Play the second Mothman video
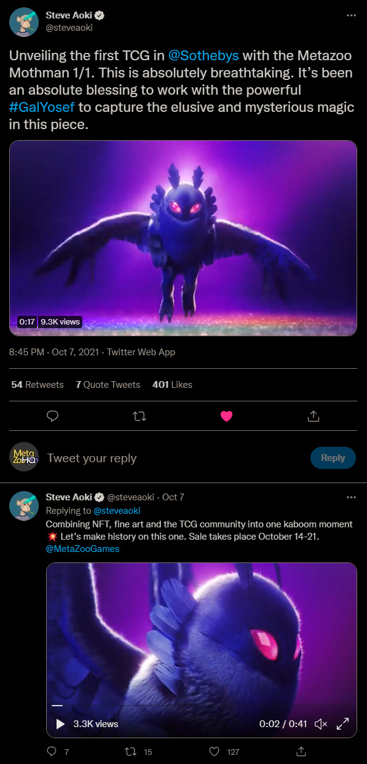This screenshot has height=764, width=367. [x=60, y=724]
